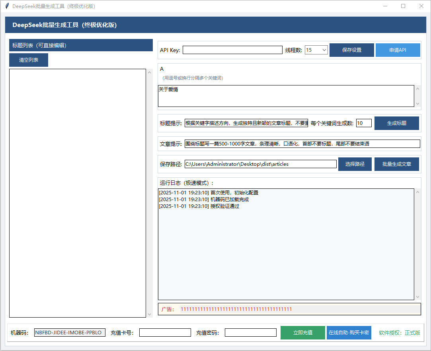The height and width of the screenshot is (351, 431).
Task: Click the 申请API button
Action: tap(398, 50)
